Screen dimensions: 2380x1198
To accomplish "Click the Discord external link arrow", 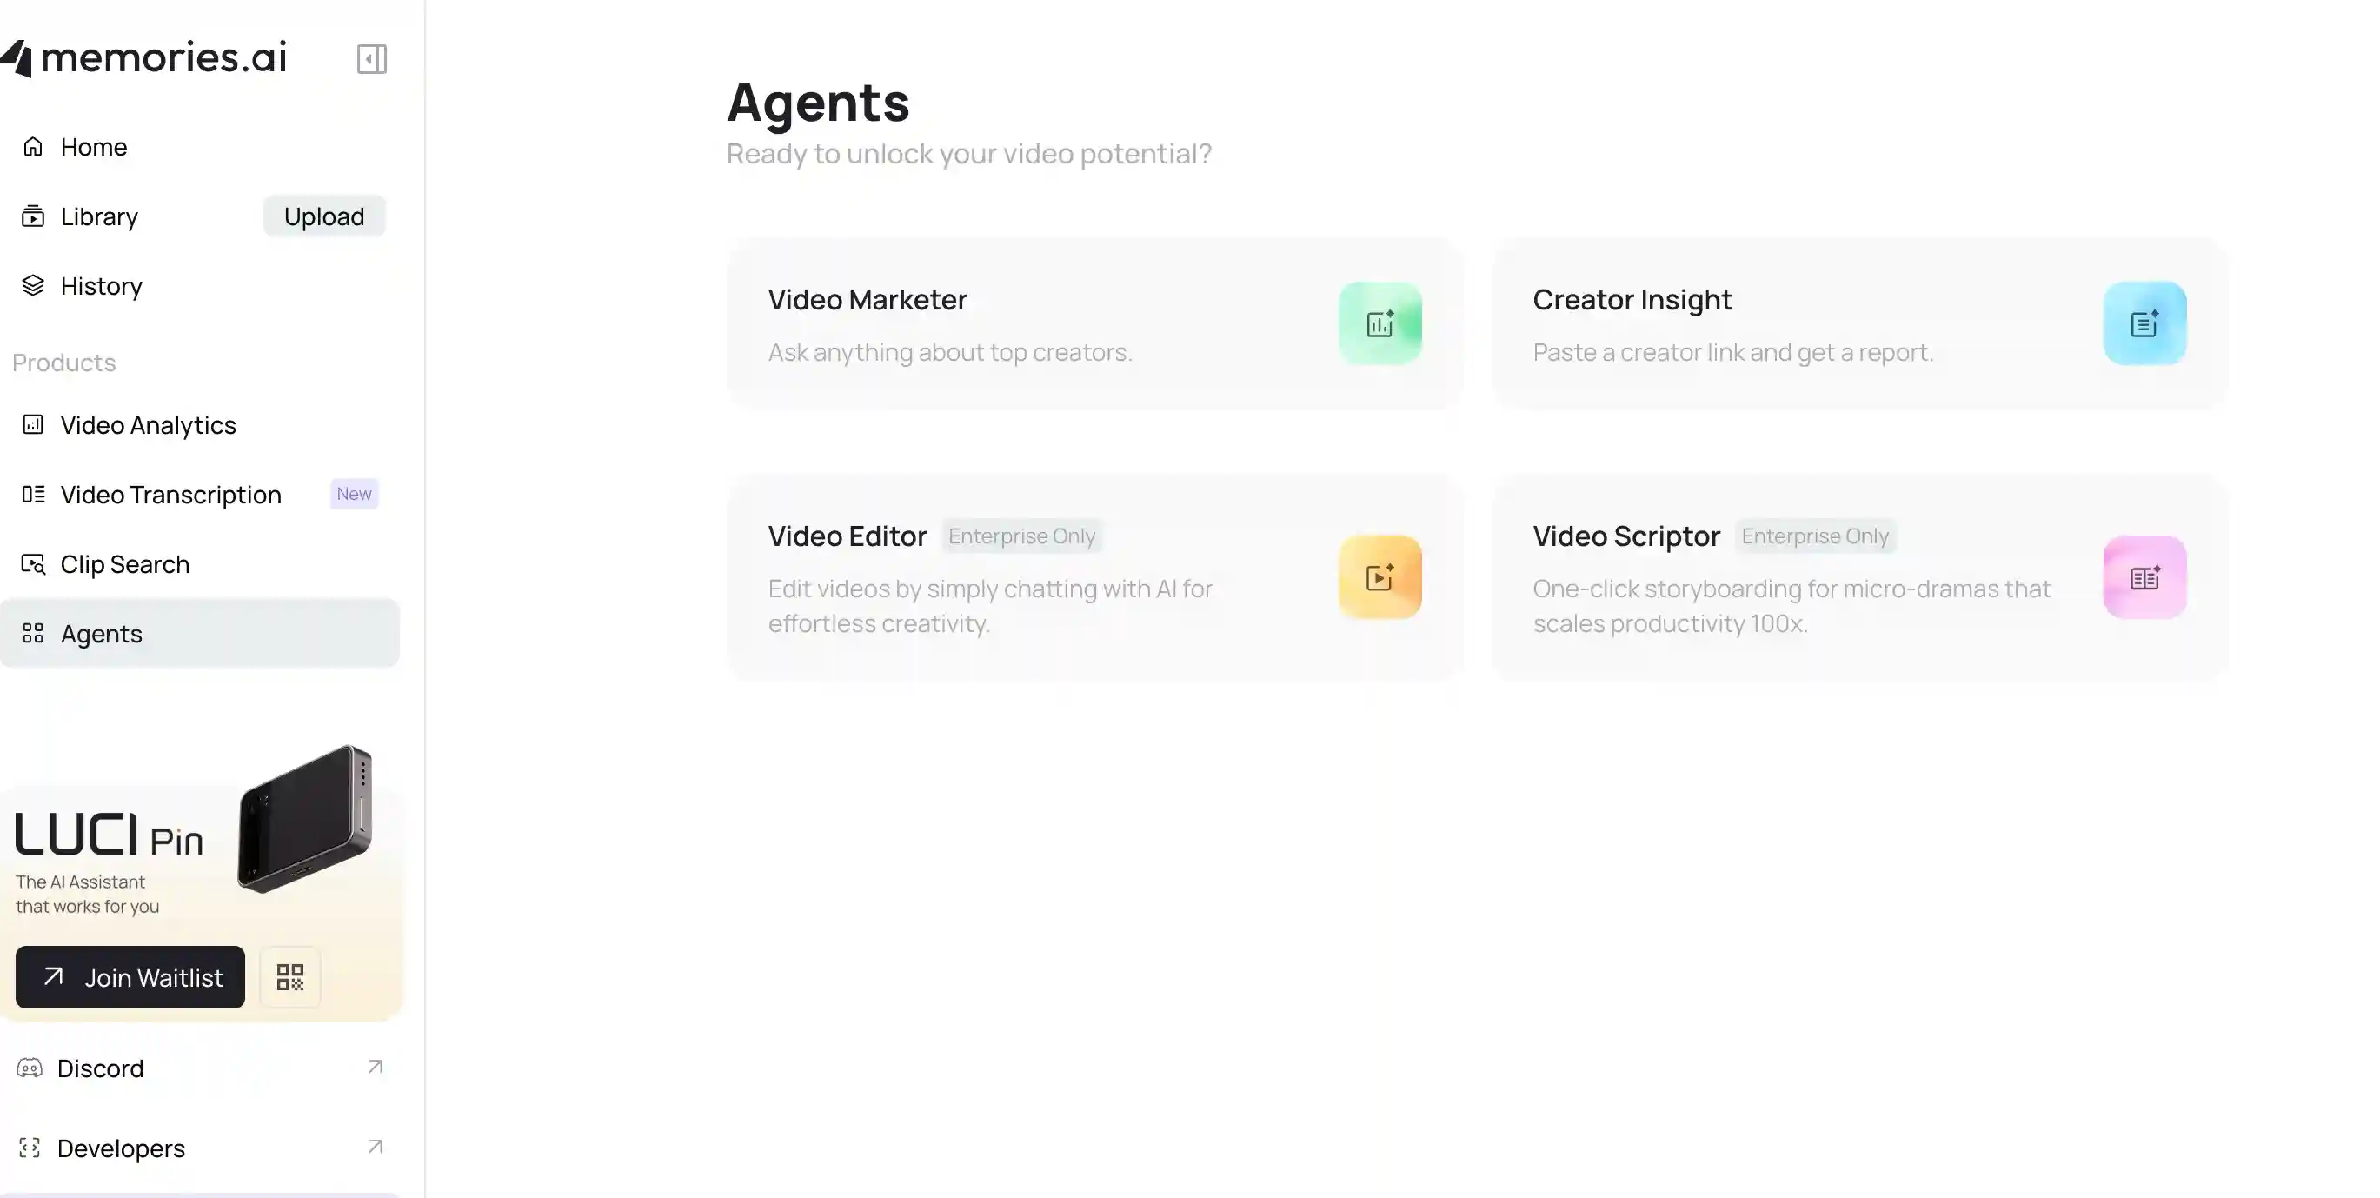I will (x=374, y=1067).
